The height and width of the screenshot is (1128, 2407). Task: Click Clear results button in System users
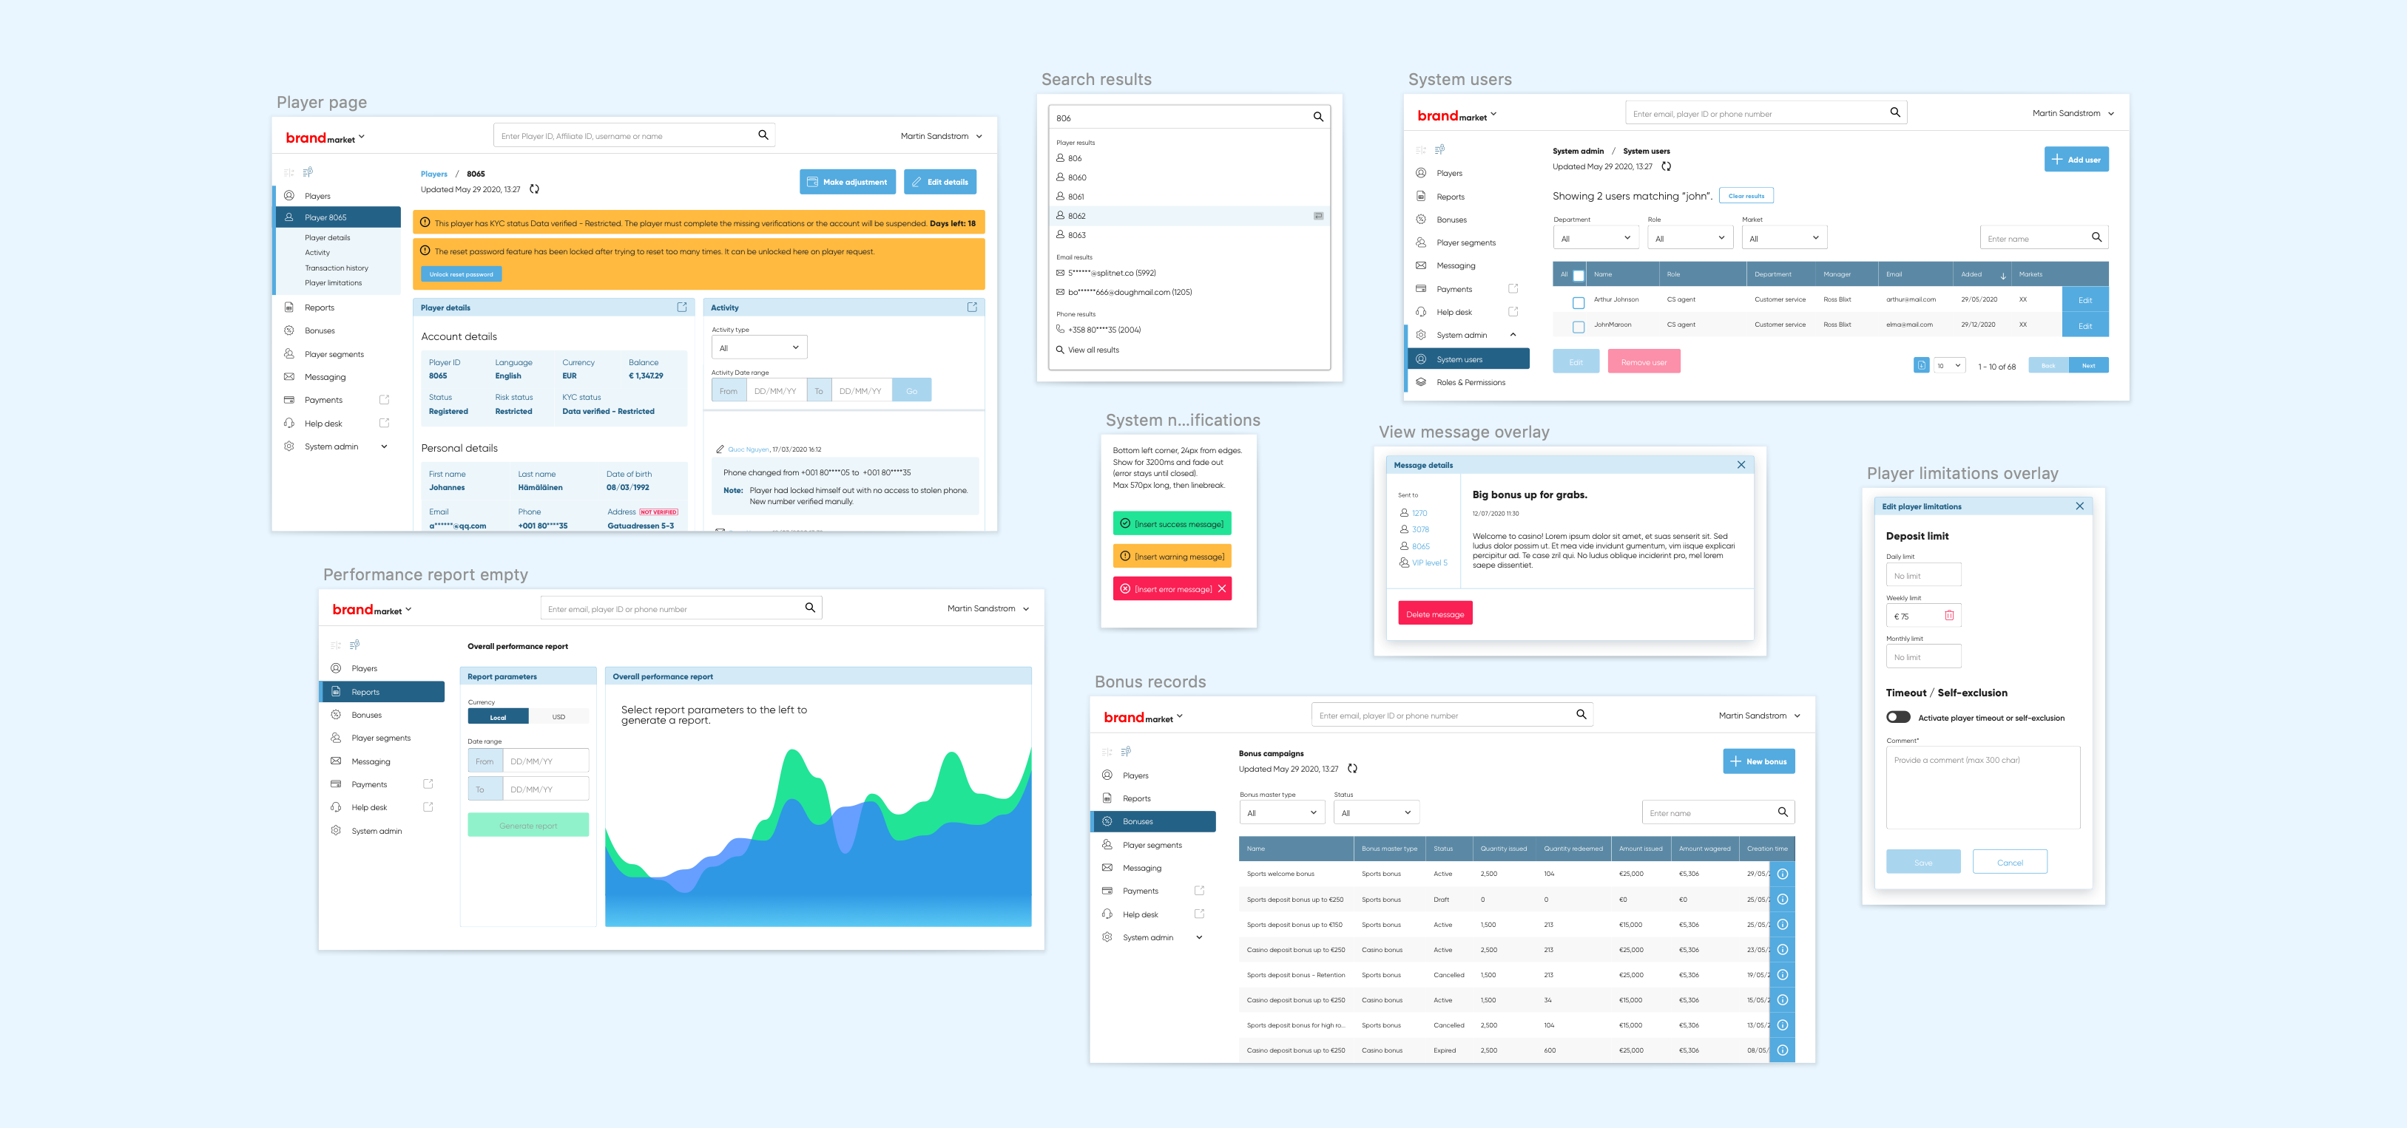tap(1746, 196)
